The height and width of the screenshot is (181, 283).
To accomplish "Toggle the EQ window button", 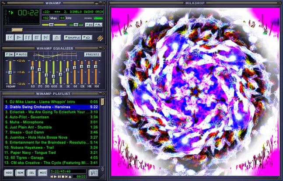I will 89,24.
